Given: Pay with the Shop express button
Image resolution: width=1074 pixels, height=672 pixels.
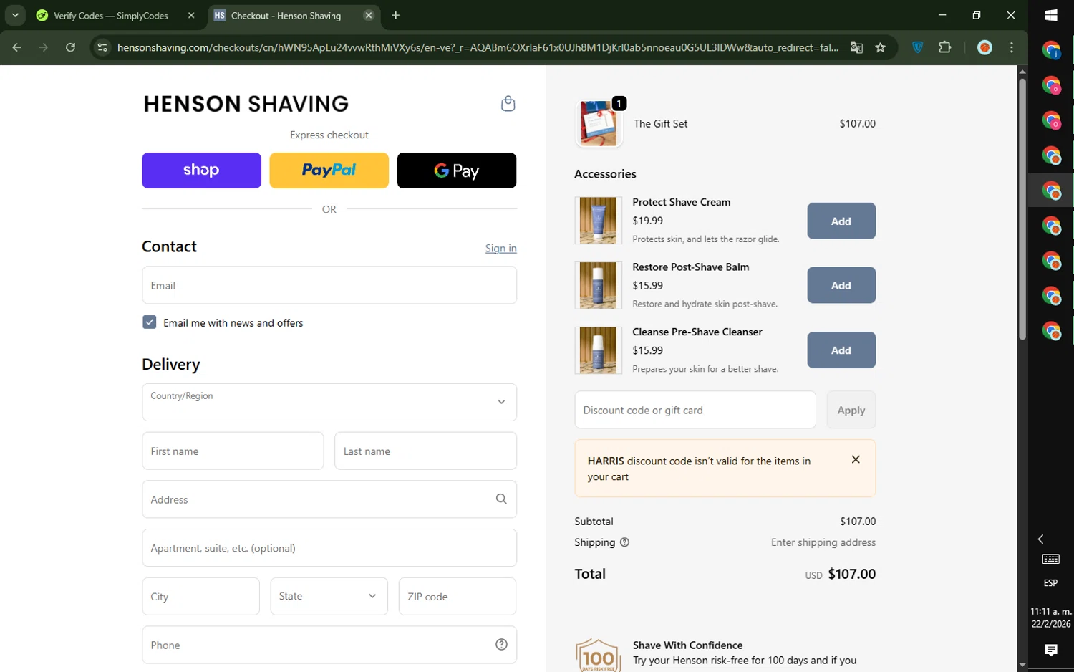Looking at the screenshot, I should click(201, 171).
